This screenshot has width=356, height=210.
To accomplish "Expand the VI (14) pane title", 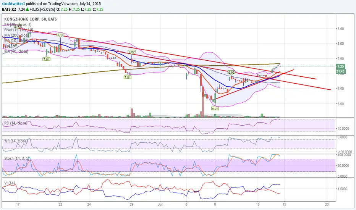I will coord(10,183).
